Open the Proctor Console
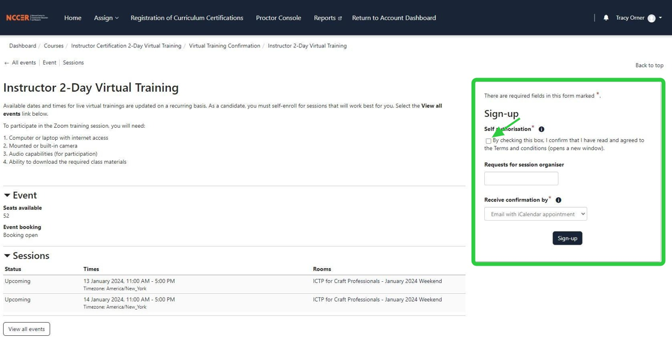The width and height of the screenshot is (672, 355). click(278, 18)
